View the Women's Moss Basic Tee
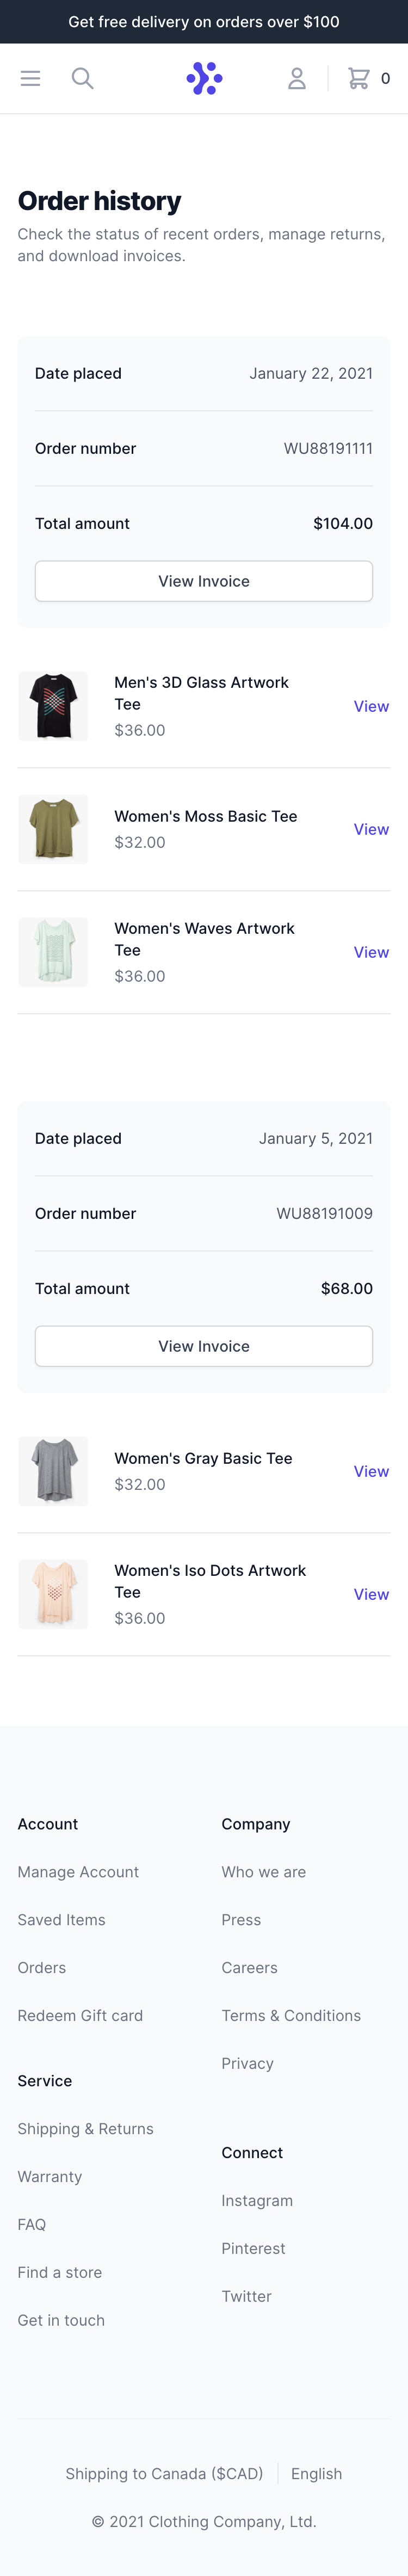 tap(371, 829)
